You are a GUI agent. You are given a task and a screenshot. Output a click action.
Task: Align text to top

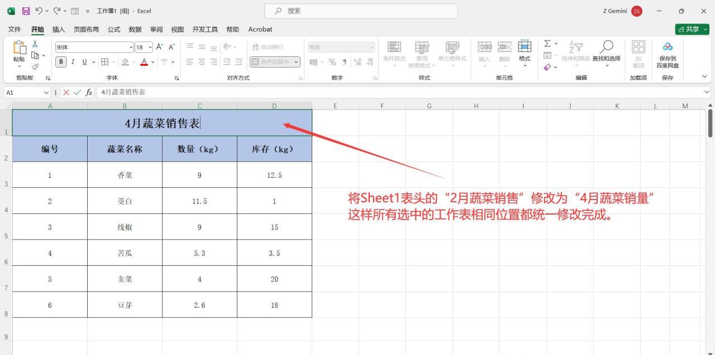[x=190, y=47]
